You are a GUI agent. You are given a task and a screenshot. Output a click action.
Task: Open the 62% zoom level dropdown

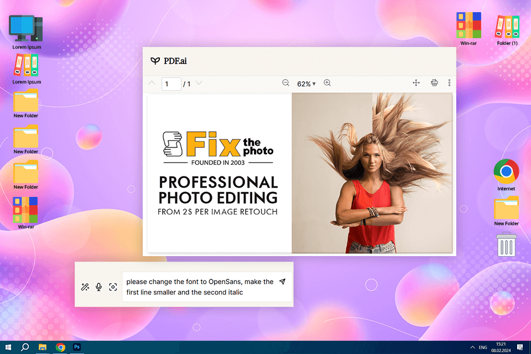[306, 84]
